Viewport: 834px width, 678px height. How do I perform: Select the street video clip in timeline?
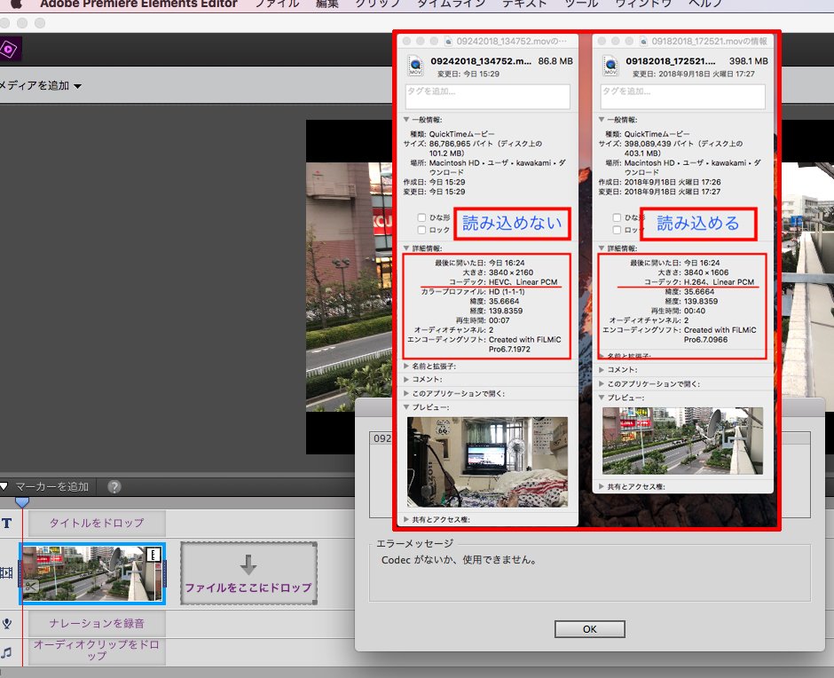92,573
